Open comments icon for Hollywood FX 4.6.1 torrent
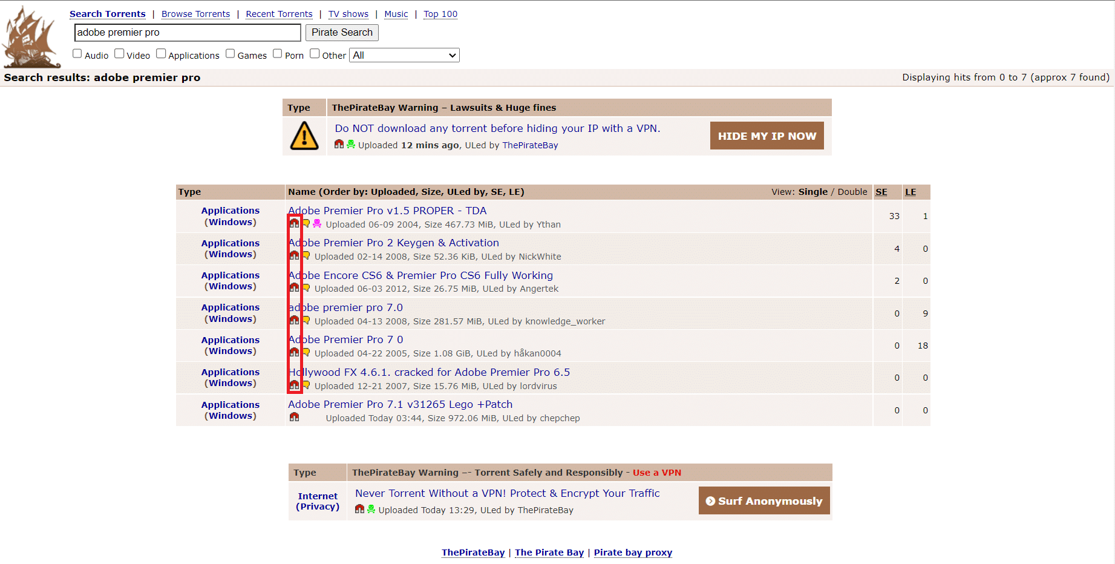This screenshot has height=564, width=1115. 306,385
